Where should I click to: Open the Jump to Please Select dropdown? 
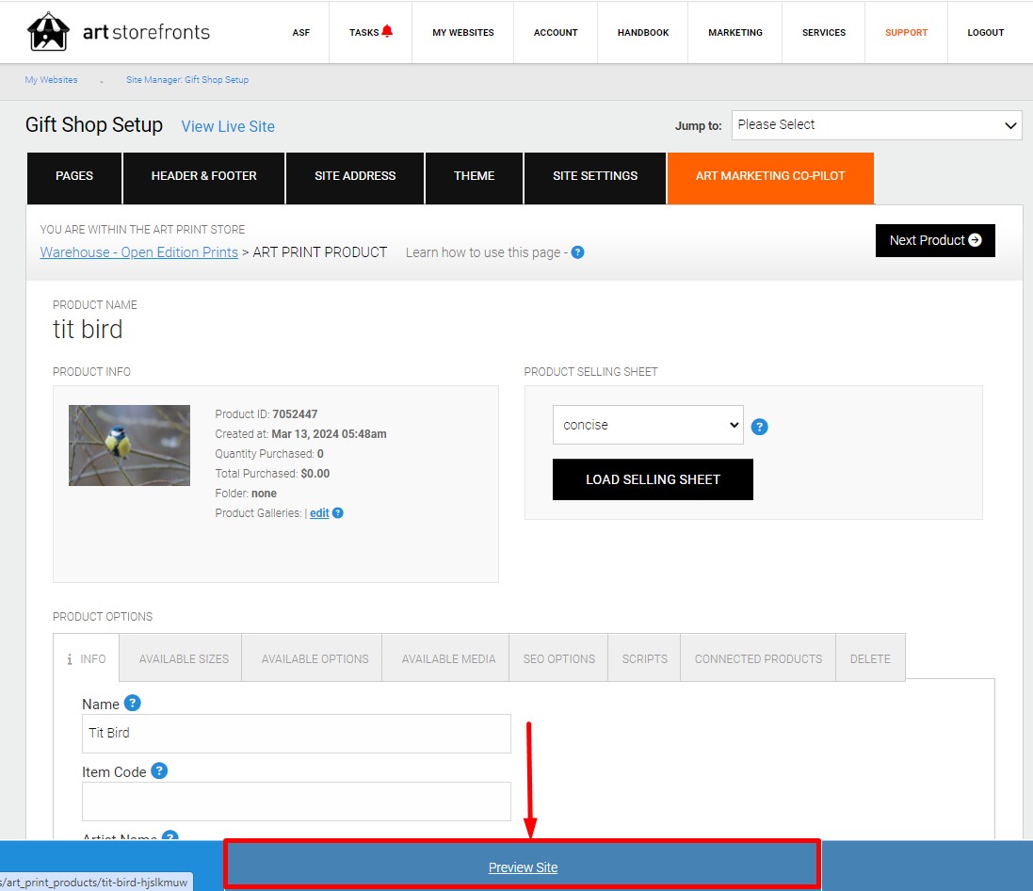[876, 125]
